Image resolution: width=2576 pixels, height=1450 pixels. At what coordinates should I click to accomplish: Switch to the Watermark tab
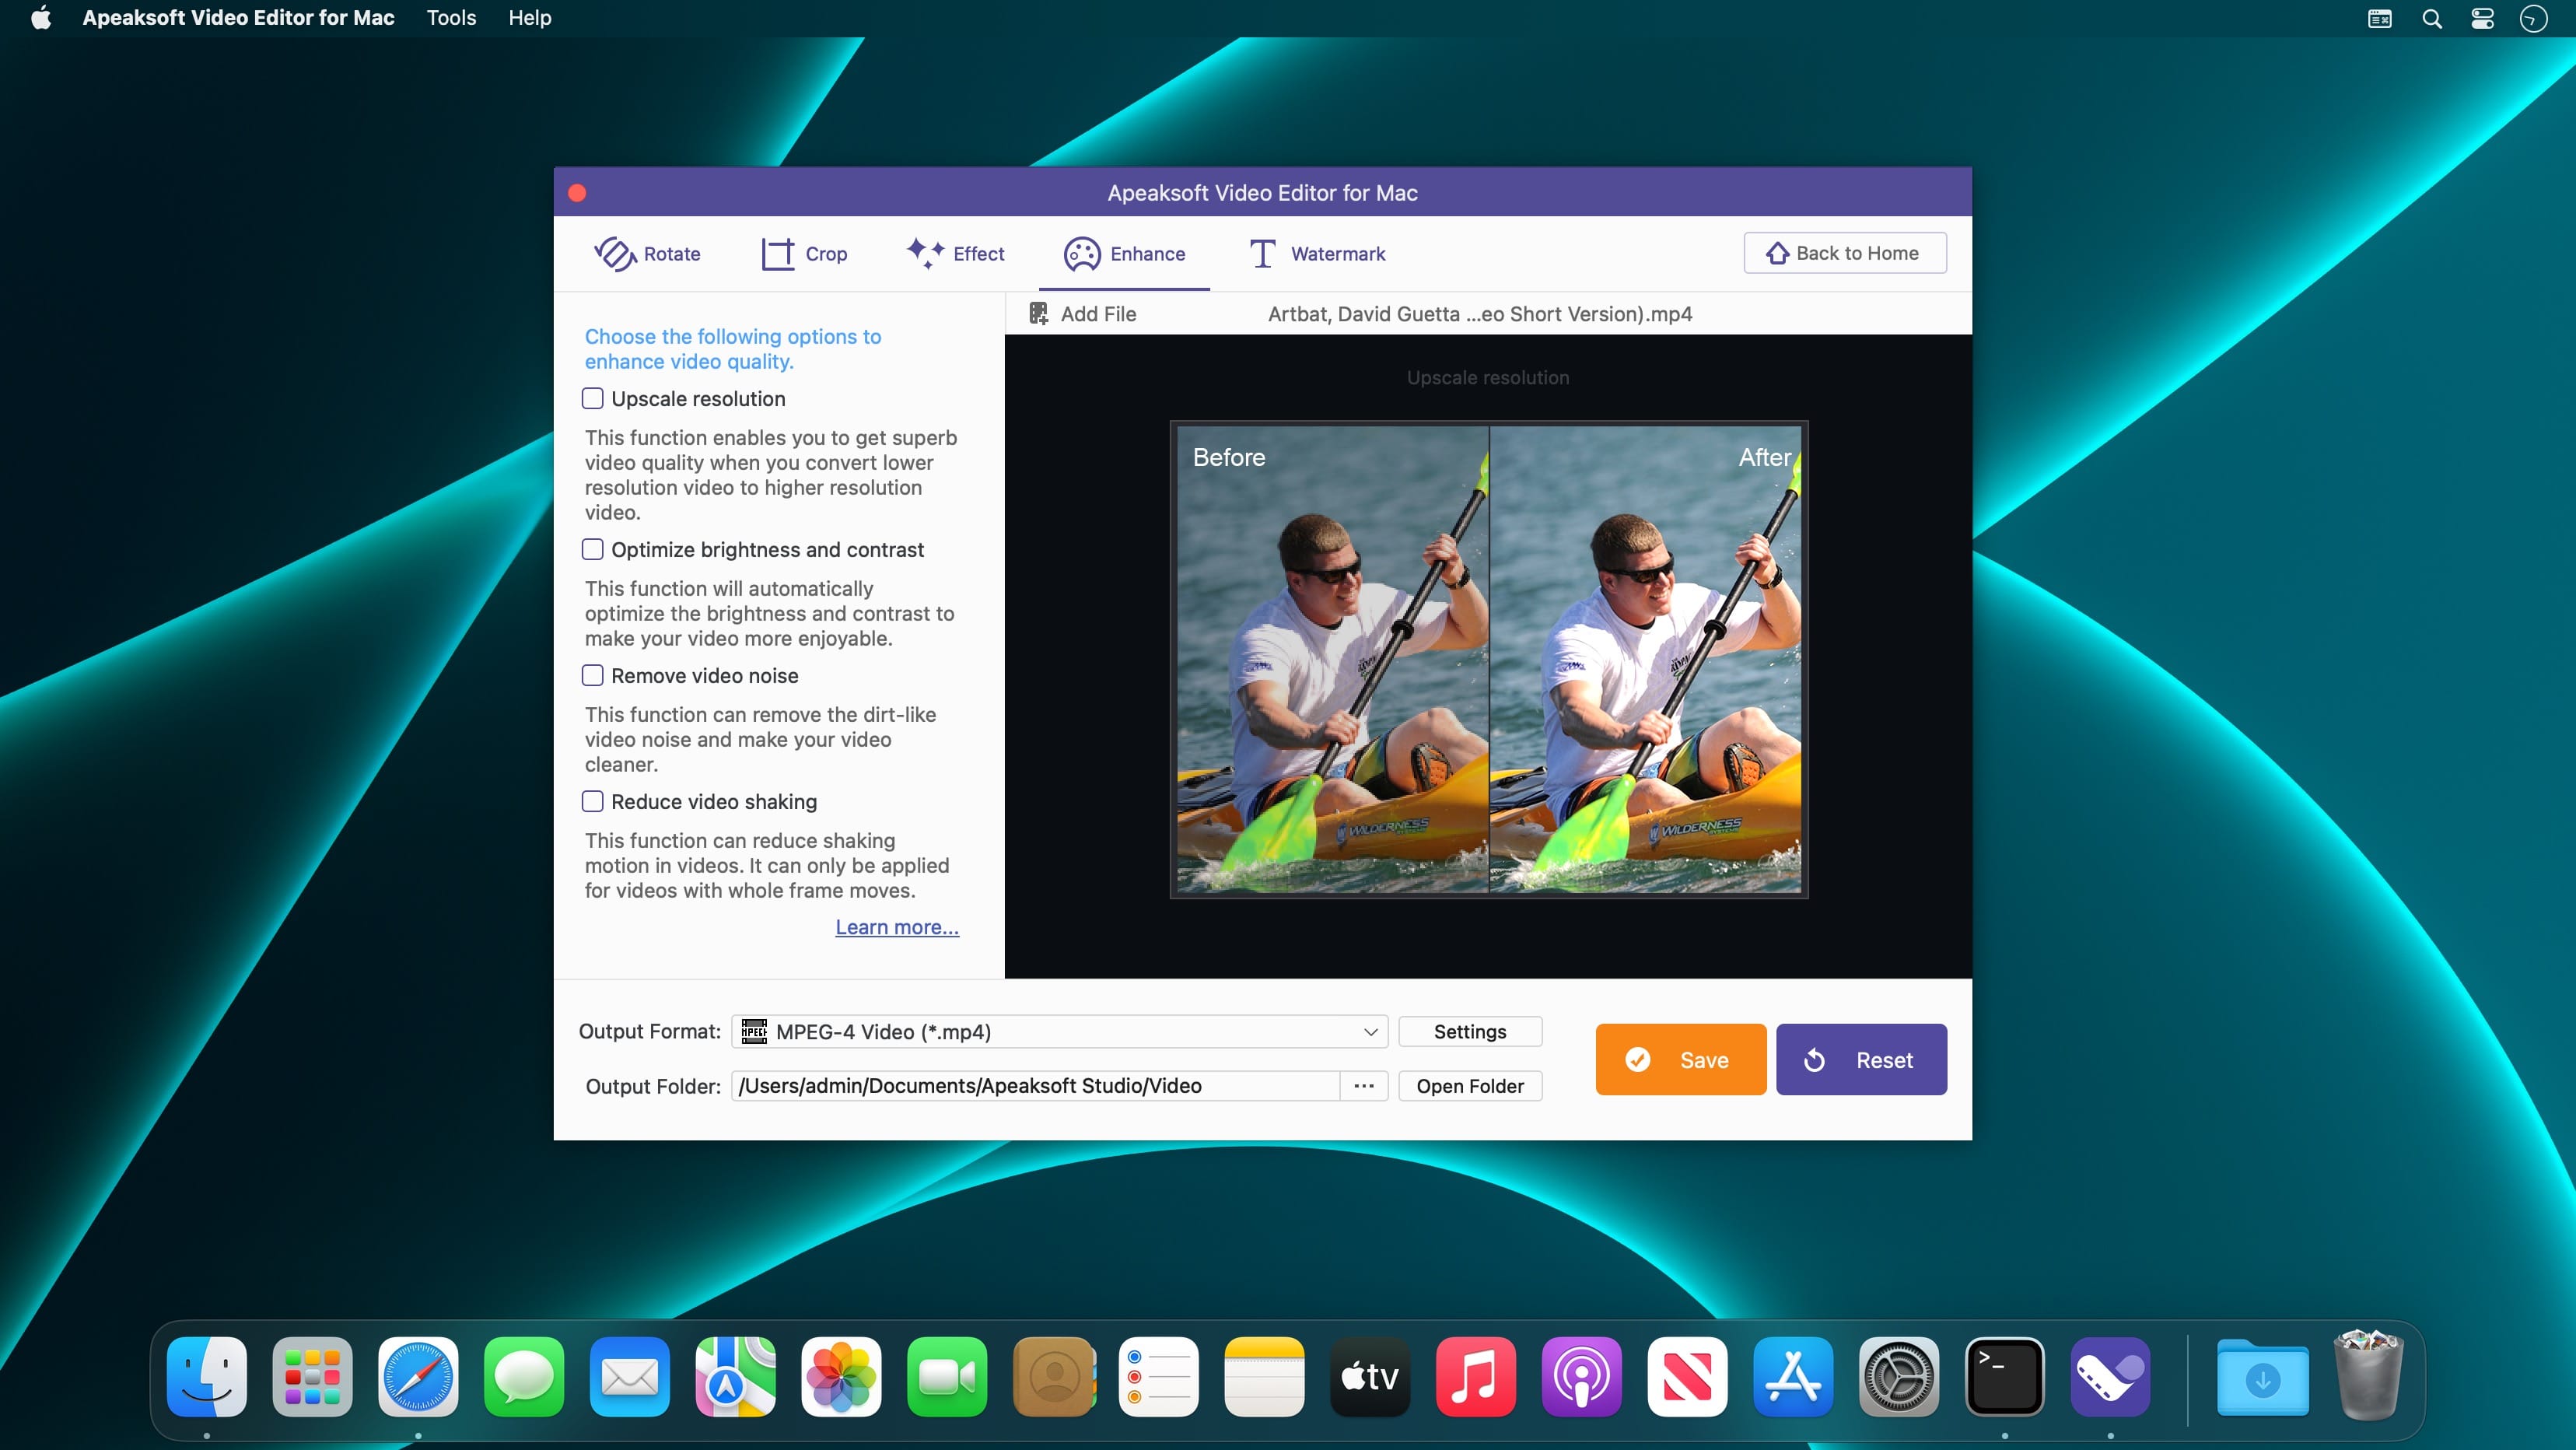tap(1317, 254)
